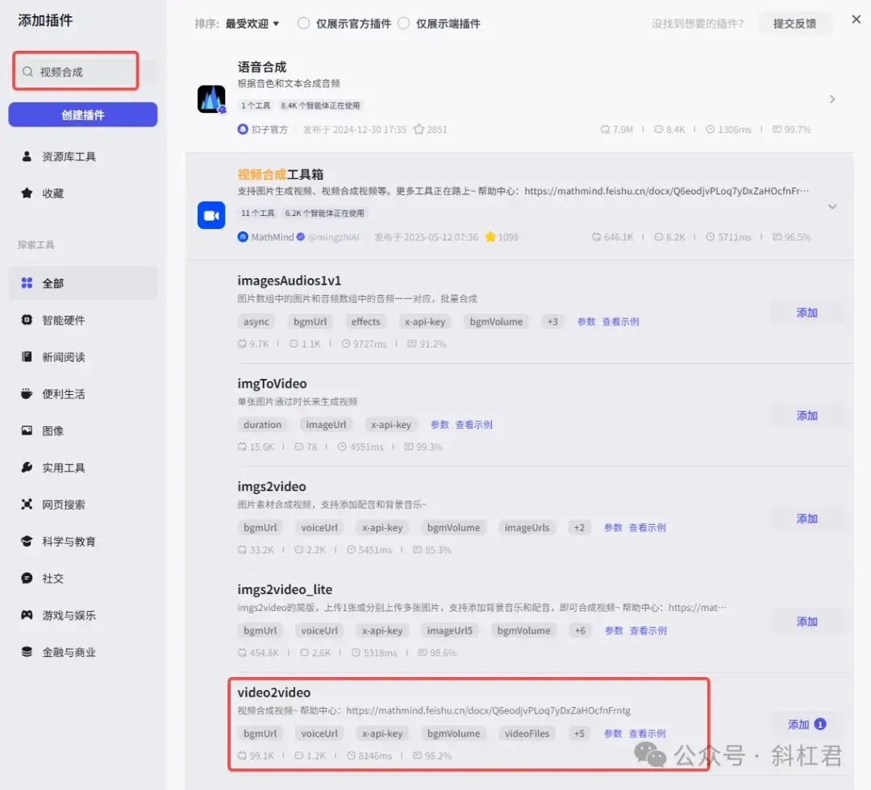The height and width of the screenshot is (790, 871).
Task: Select 仅展示官方插件 radio option
Action: coord(303,23)
